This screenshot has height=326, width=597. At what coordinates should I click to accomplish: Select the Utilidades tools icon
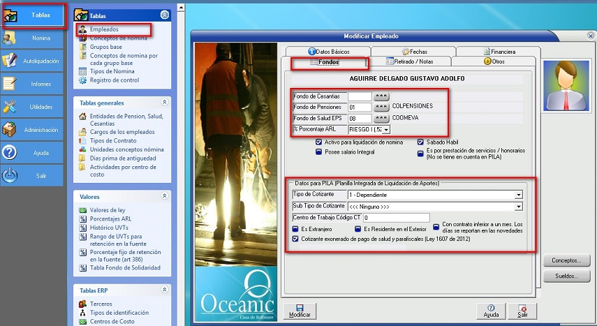point(10,107)
